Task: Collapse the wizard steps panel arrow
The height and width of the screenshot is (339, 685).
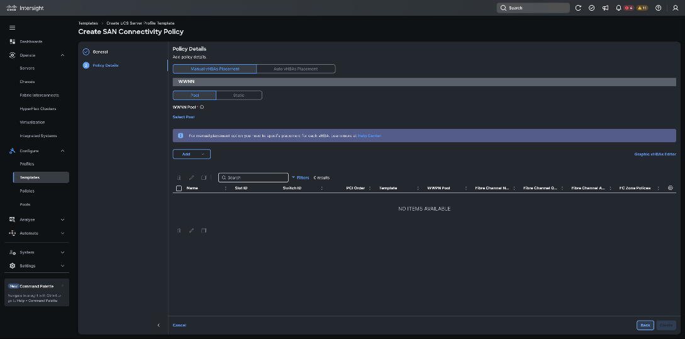Action: 159,325
